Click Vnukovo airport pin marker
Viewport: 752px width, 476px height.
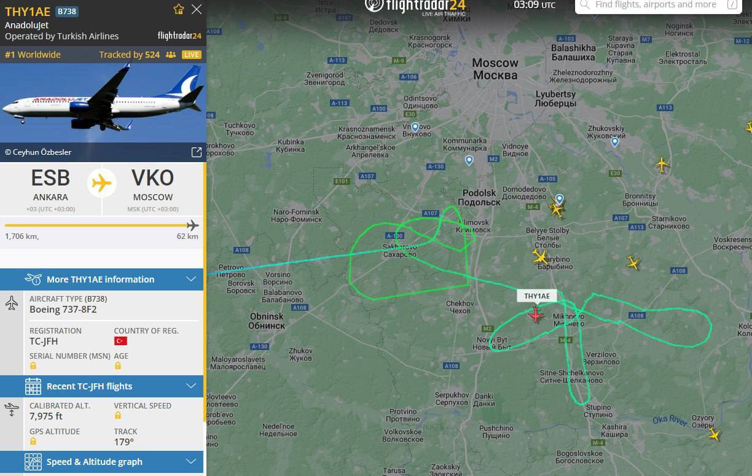pyautogui.click(x=415, y=127)
